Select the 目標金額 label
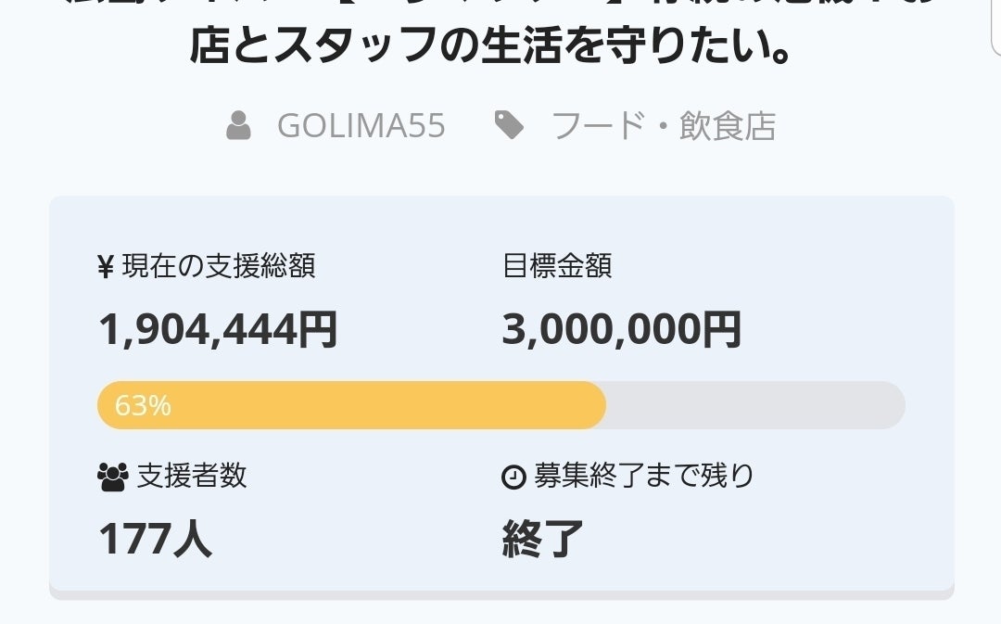 (x=557, y=266)
